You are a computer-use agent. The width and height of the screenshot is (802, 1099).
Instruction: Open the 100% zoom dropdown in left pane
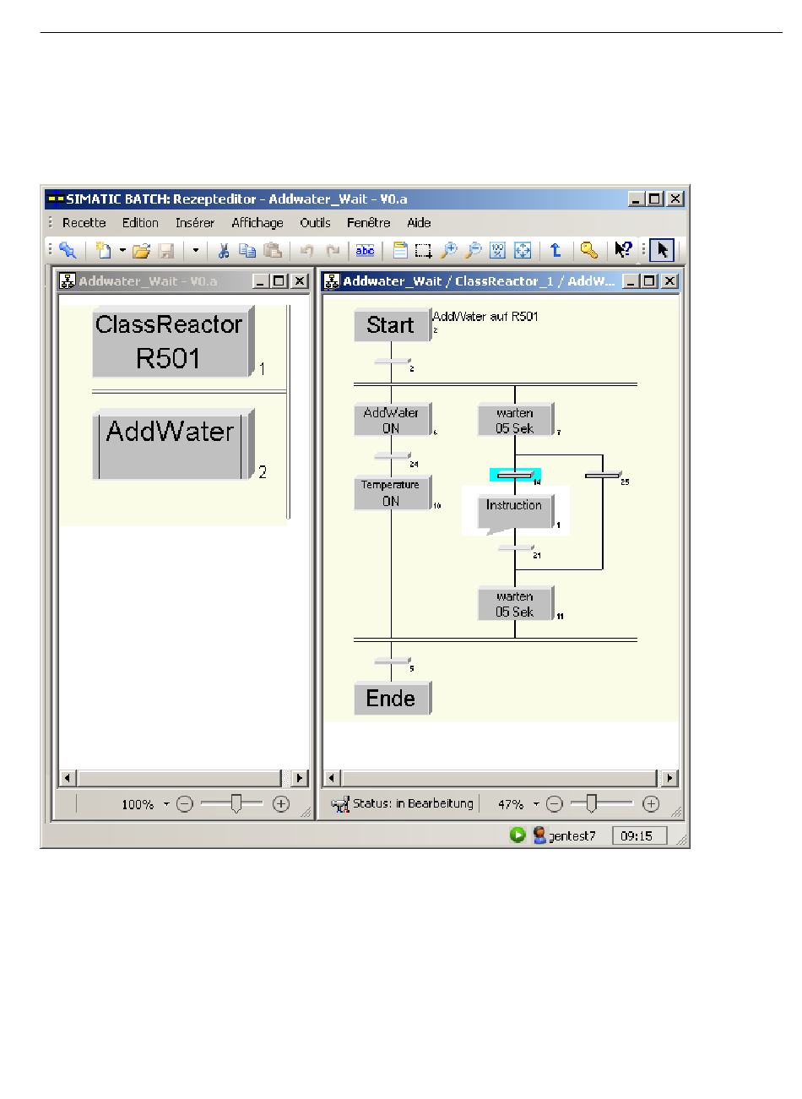[166, 804]
